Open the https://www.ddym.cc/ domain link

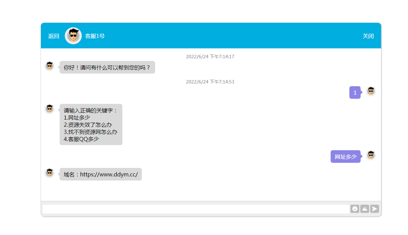pos(109,174)
